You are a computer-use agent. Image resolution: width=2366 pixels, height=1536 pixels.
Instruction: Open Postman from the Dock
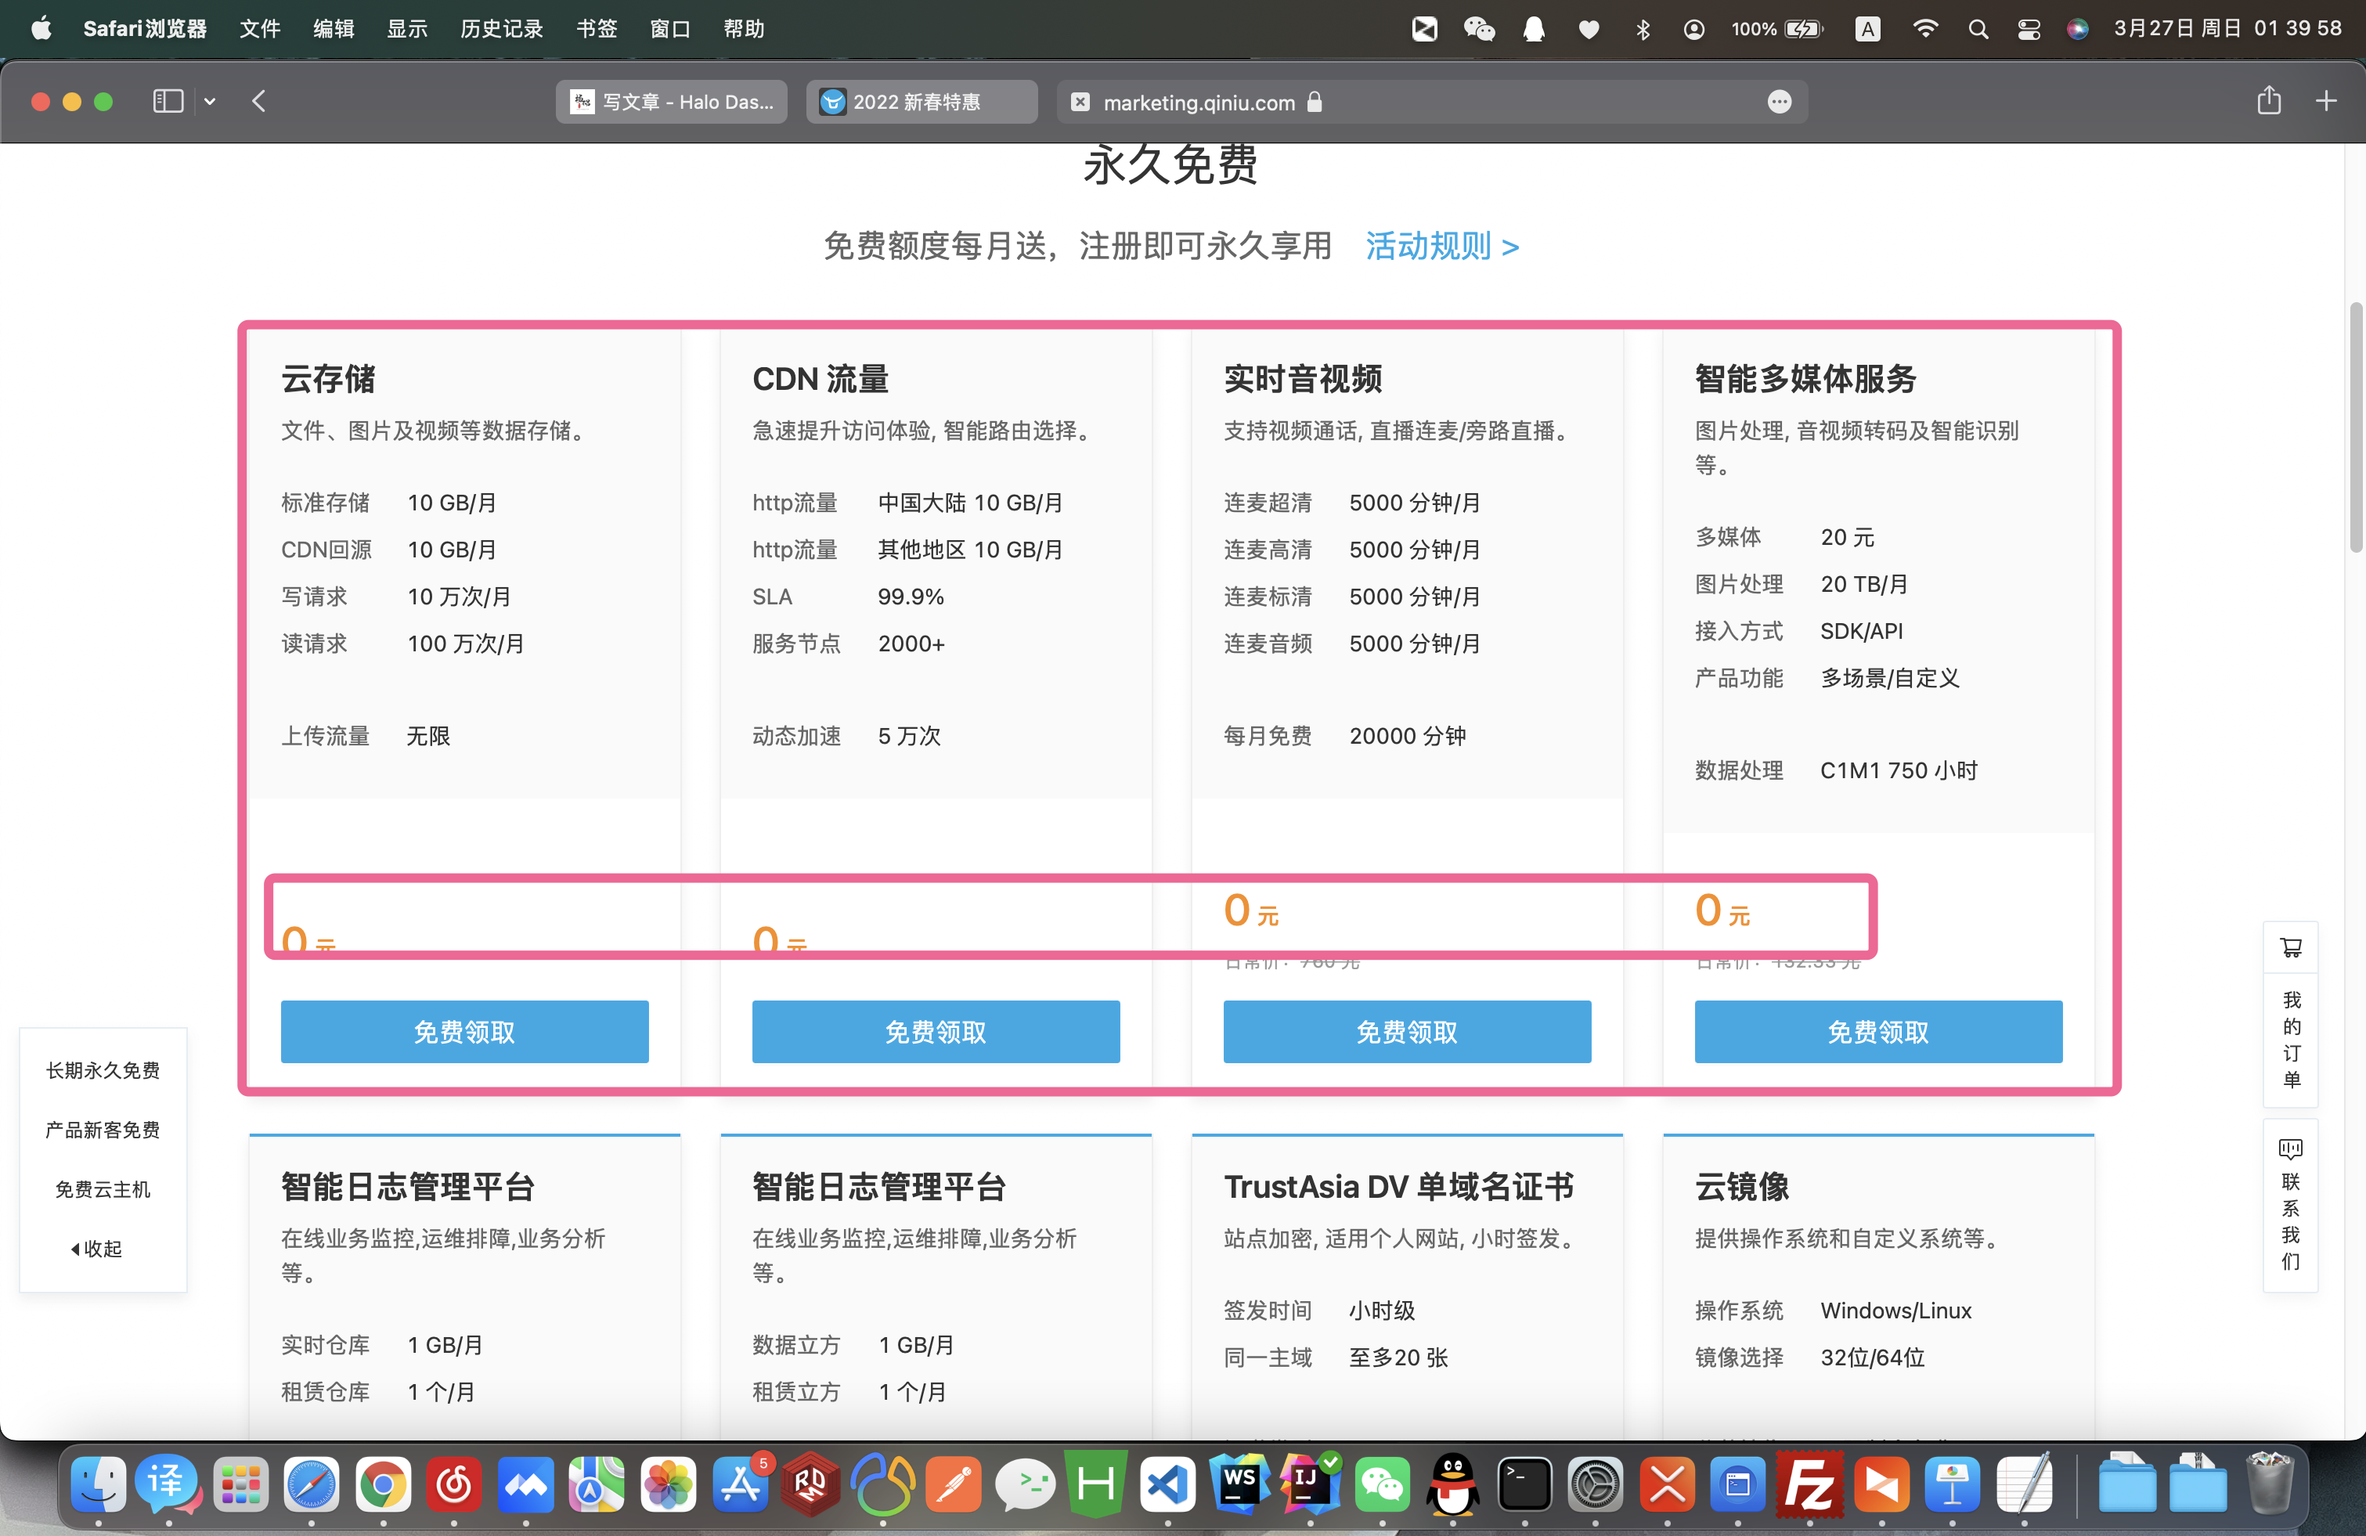click(x=954, y=1485)
